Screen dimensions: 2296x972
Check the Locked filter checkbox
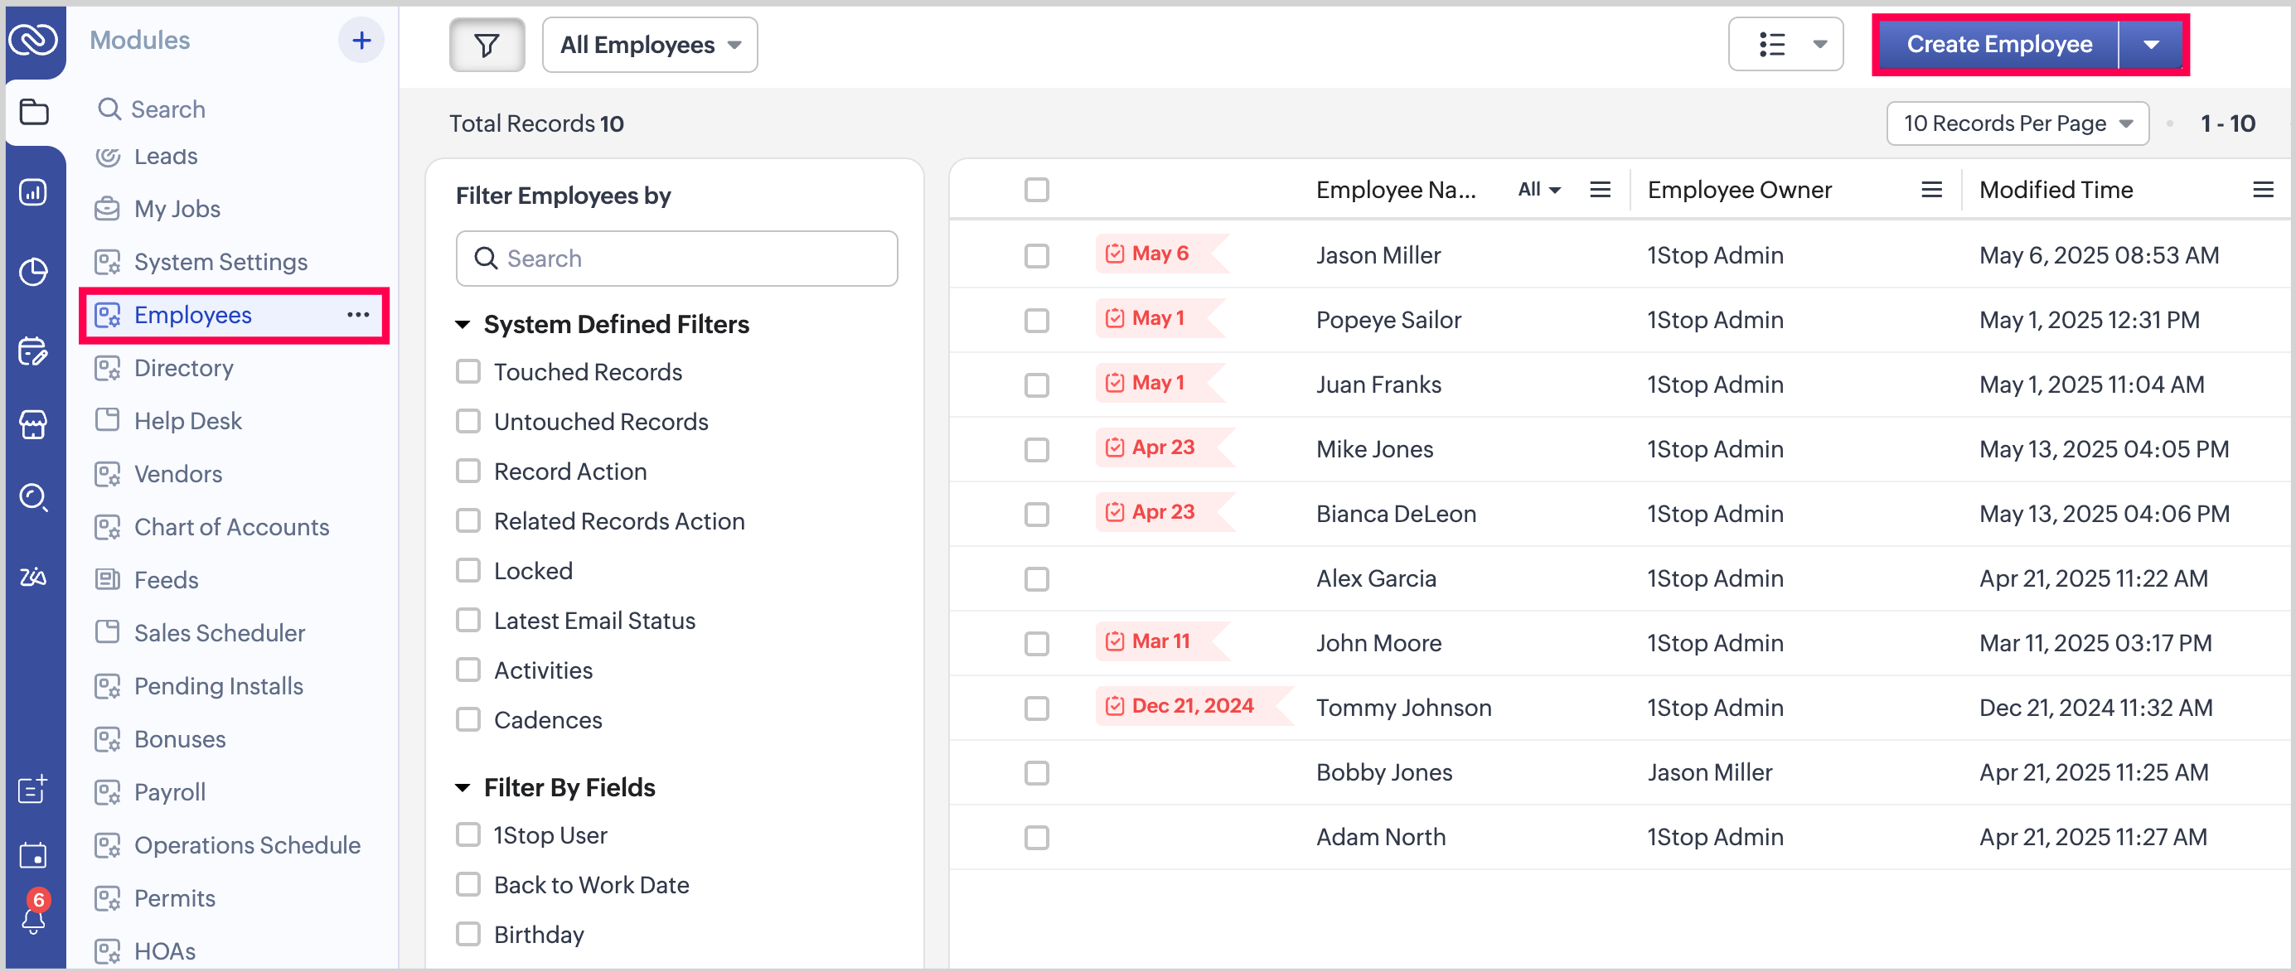pyautogui.click(x=468, y=570)
